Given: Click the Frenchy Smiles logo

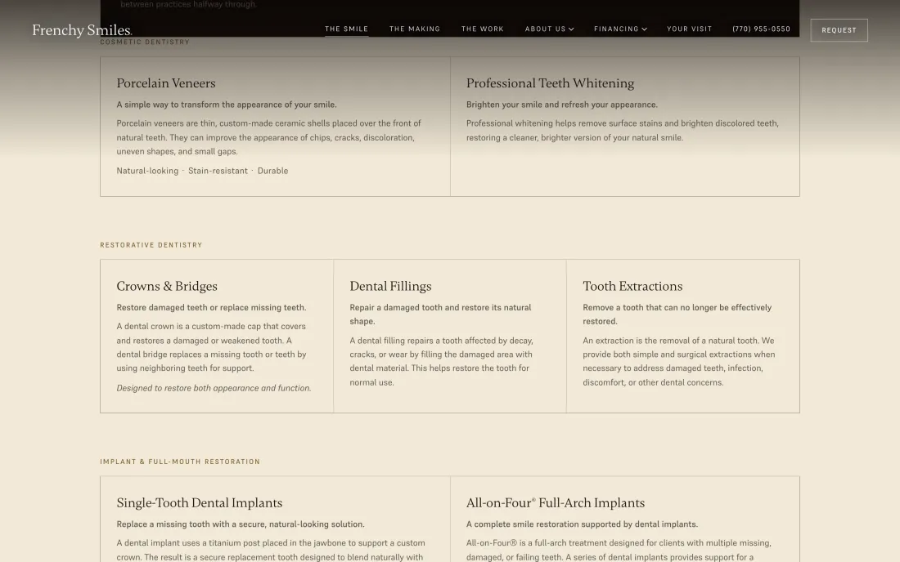Looking at the screenshot, I should point(82,29).
